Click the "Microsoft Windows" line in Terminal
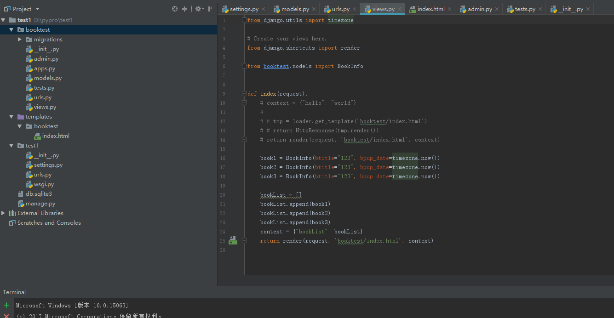Viewport: 614px width, 318px height. pos(72,306)
